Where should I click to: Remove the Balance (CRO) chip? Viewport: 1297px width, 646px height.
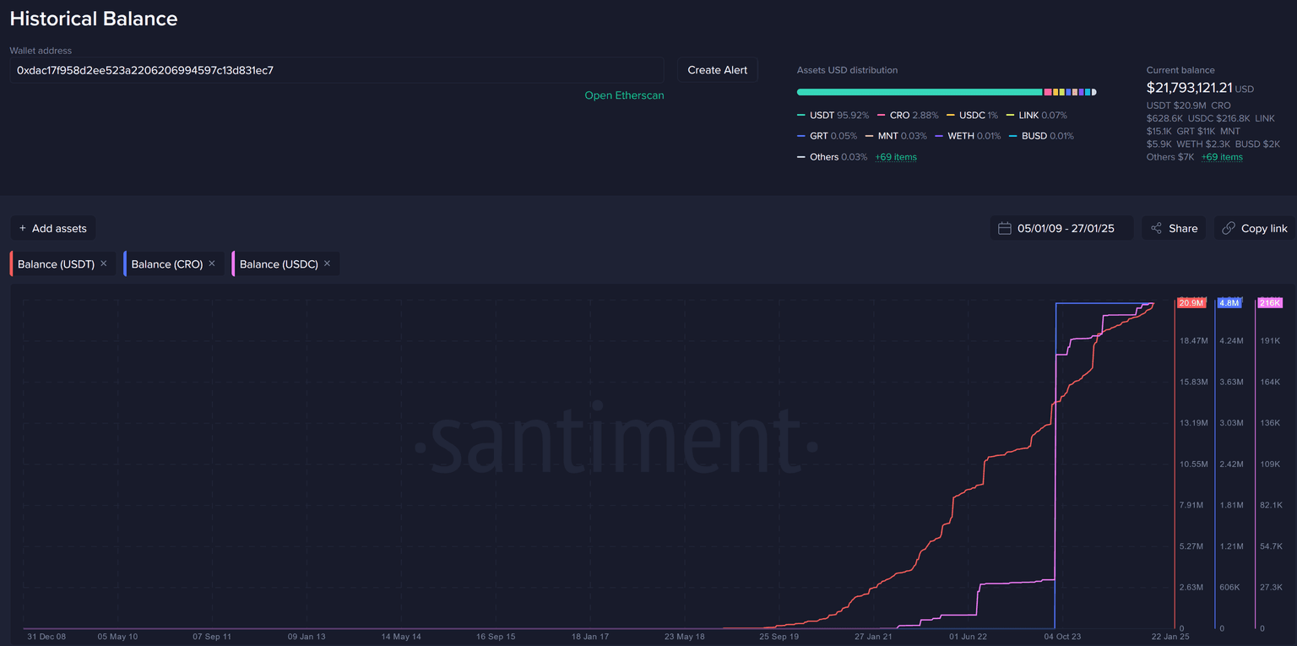(212, 263)
